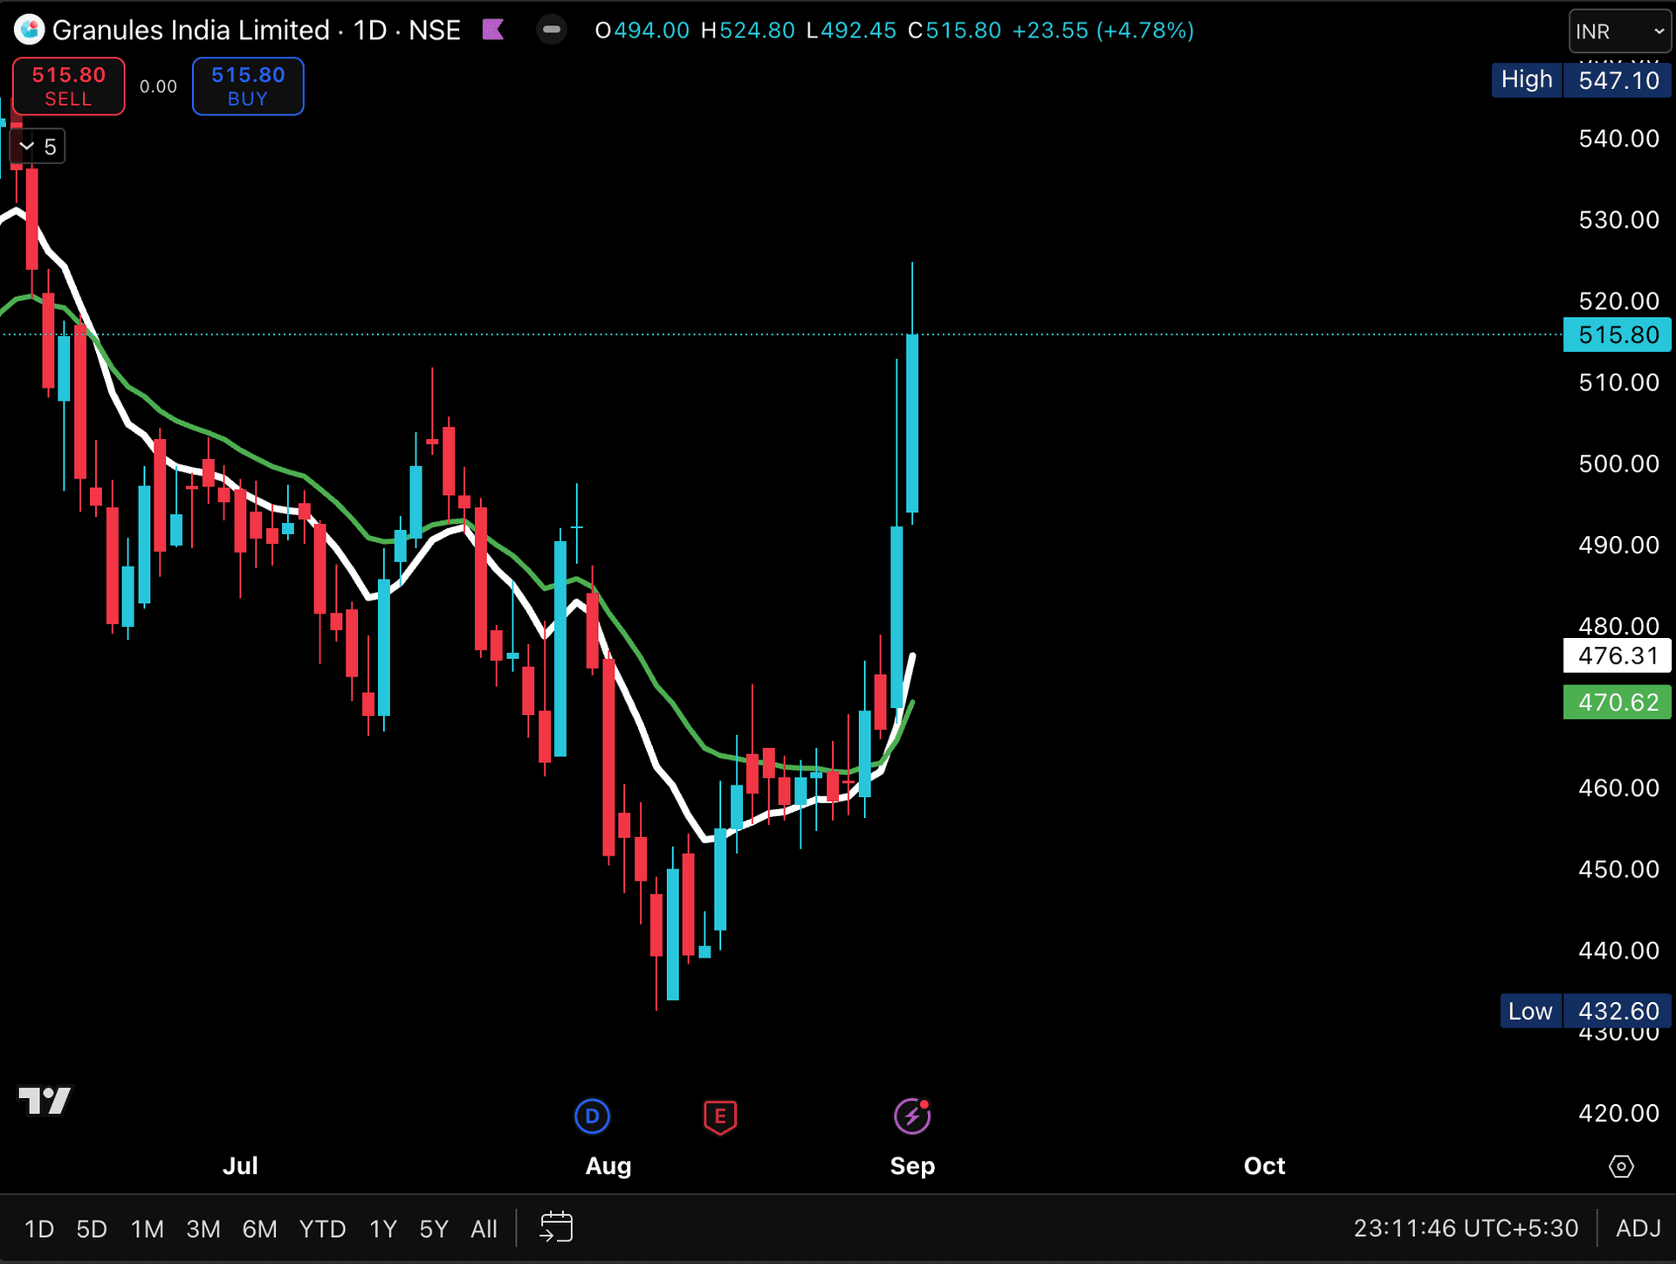Open chart scale settings gear icon
Image resolution: width=1676 pixels, height=1264 pixels.
pyautogui.click(x=1621, y=1166)
